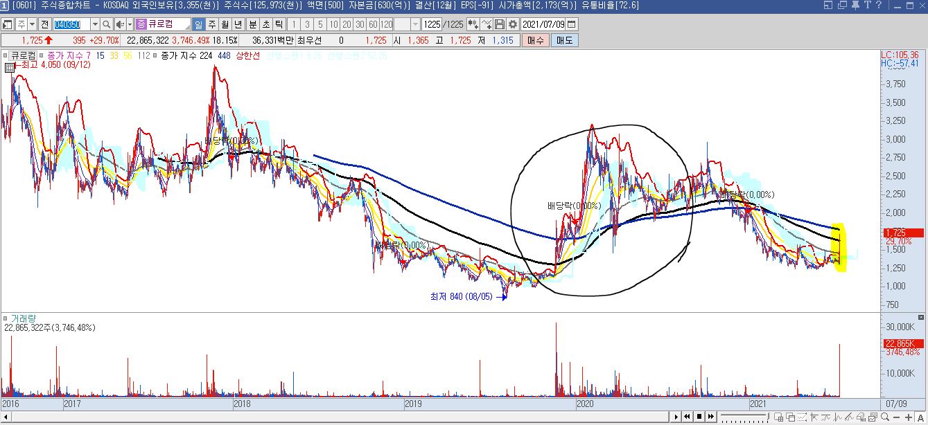Click the play button in chart replay
The height and width of the screenshot is (425, 928).
coord(676,417)
